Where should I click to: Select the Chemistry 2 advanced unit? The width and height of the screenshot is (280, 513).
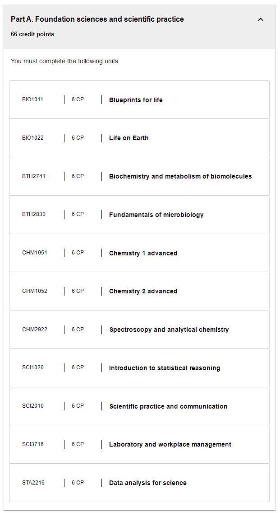(139, 291)
